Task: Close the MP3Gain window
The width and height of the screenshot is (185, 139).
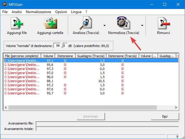Action: [178, 4]
